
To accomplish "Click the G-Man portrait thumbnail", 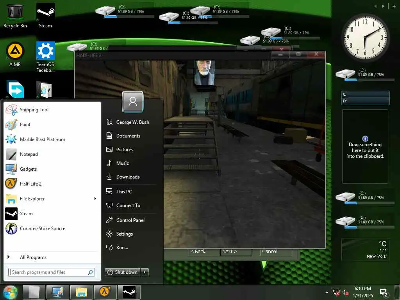I will tap(204, 72).
